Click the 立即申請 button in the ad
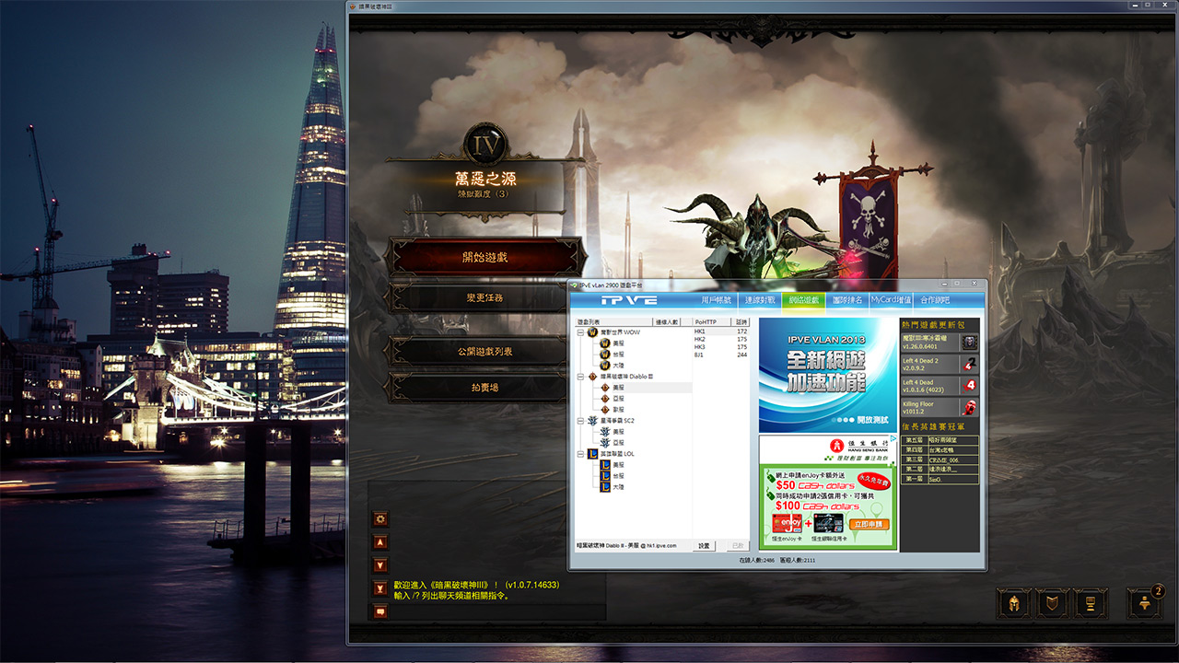1179x663 pixels. coord(870,524)
